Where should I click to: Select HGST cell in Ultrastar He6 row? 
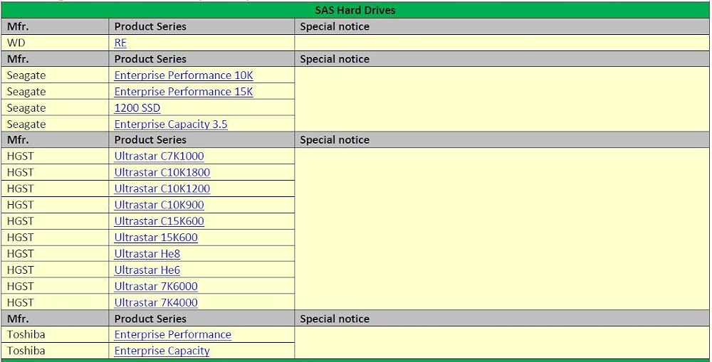click(x=55, y=270)
